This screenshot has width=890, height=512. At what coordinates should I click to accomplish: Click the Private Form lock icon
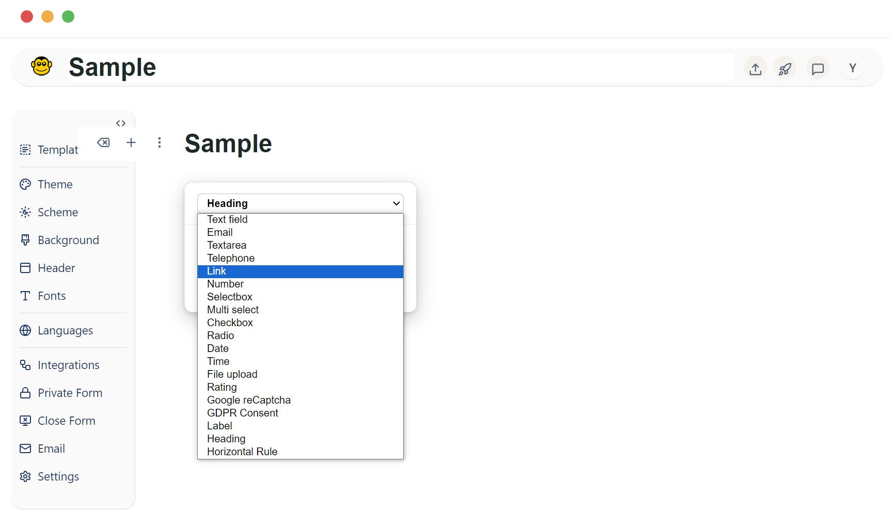pyautogui.click(x=25, y=393)
